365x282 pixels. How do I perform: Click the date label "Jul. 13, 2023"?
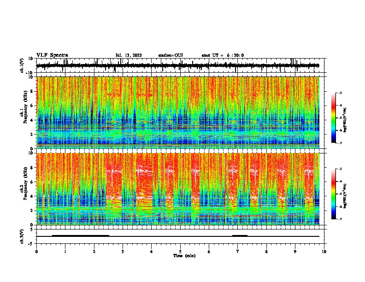click(129, 55)
